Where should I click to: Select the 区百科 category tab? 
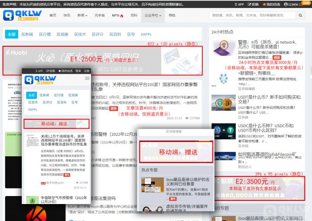[x=115, y=34]
